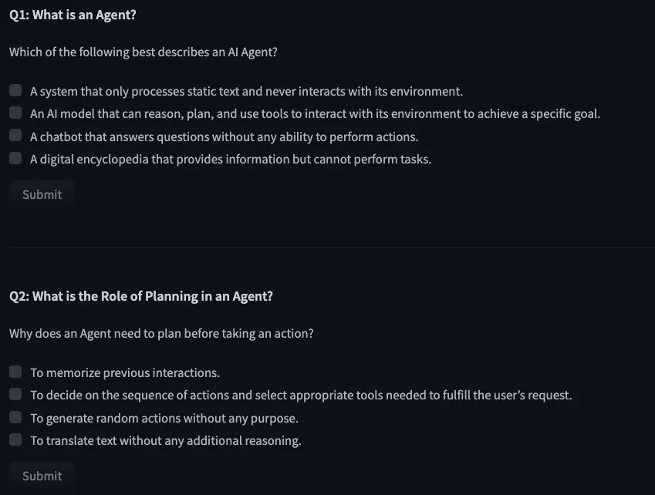
Task: Click label text 'An AI model that can reason'
Action: 315,114
